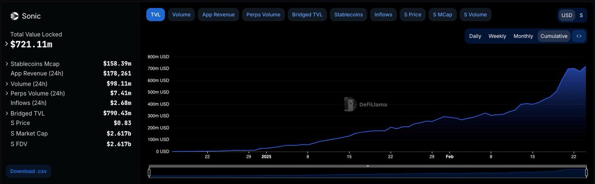Download the .csv data file
Image resolution: width=595 pixels, height=184 pixels.
coord(29,171)
